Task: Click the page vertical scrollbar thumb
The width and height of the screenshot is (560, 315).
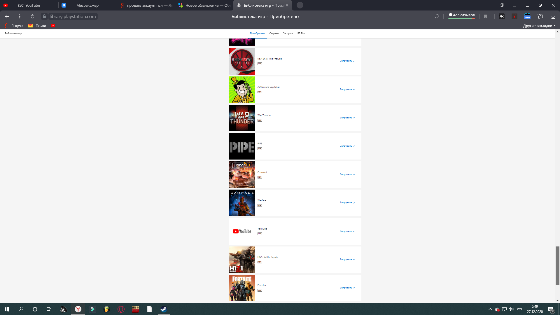Action: coord(557,265)
